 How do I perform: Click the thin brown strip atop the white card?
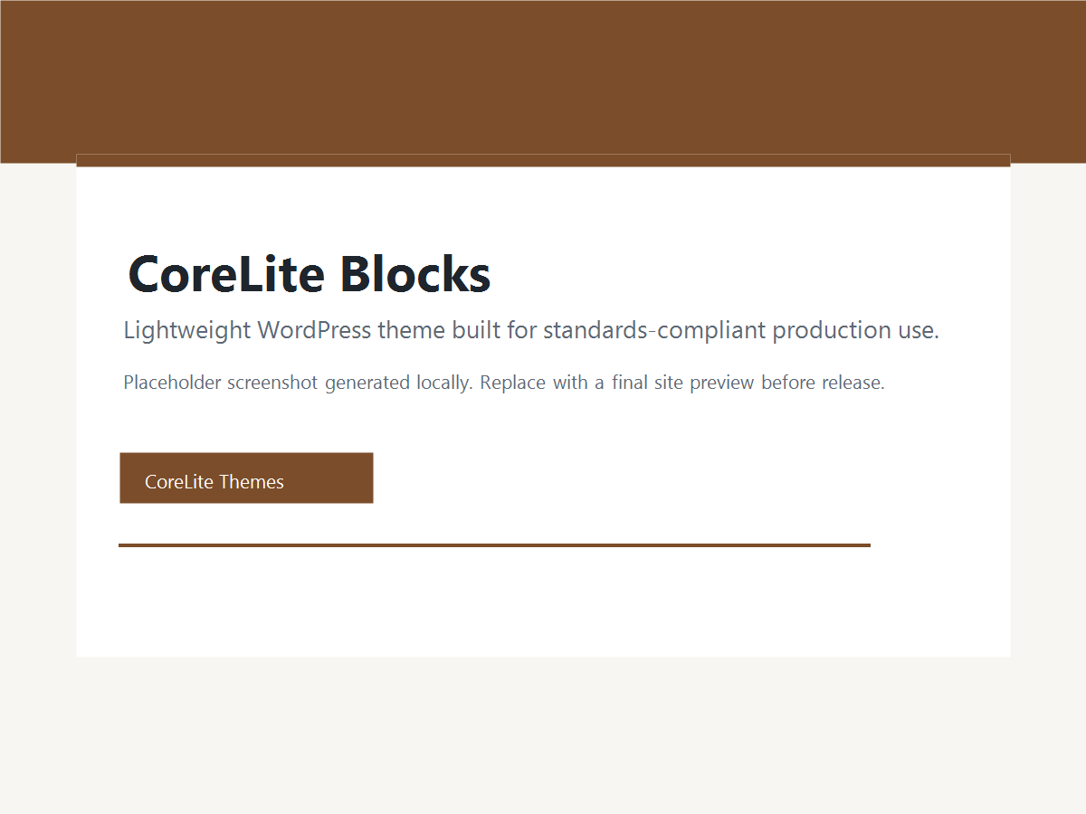543,161
